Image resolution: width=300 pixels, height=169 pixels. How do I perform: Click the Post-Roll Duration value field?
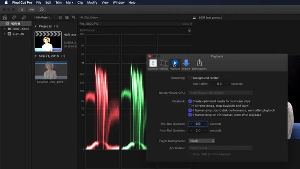tap(198, 131)
